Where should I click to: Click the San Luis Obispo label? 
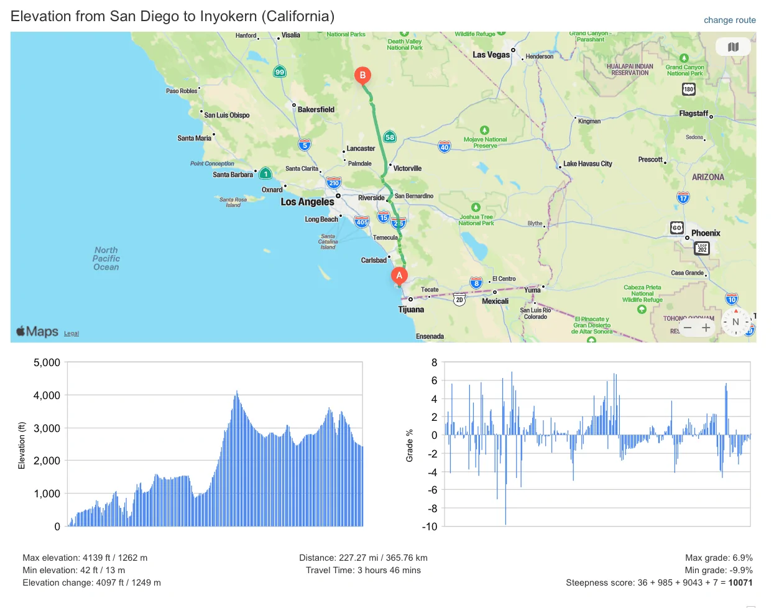[227, 115]
